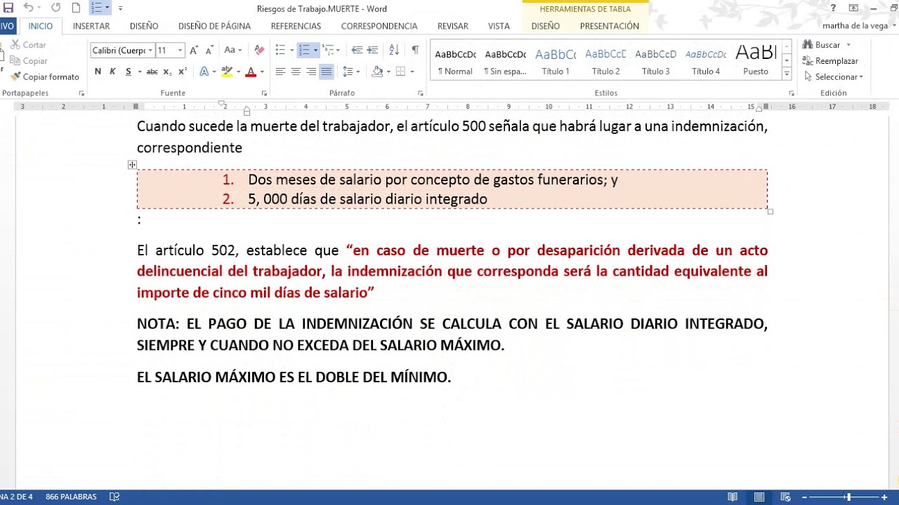The image size is (899, 505).
Task: Undo the last action
Action: [28, 8]
